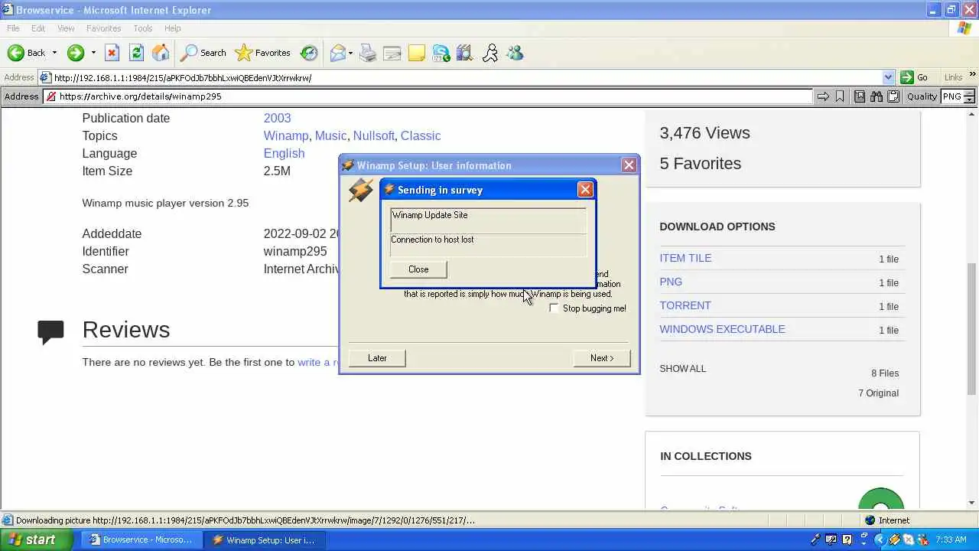Click the 7 Original files link
The height and width of the screenshot is (551, 979).
click(878, 393)
